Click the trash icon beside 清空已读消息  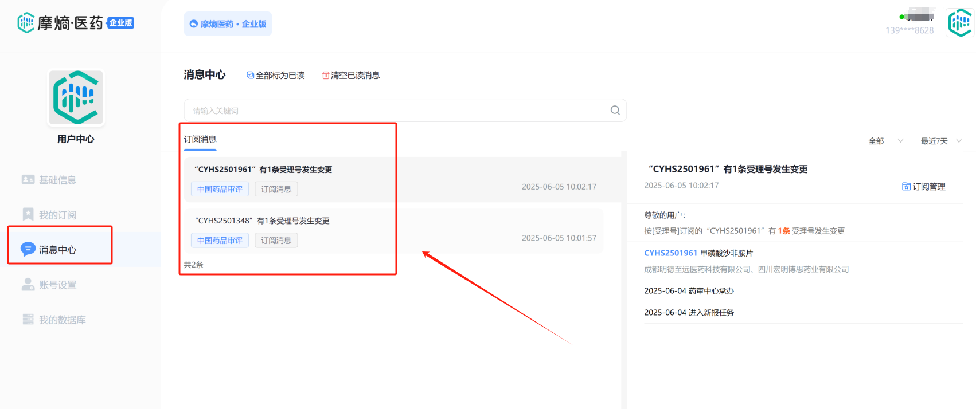click(x=326, y=75)
